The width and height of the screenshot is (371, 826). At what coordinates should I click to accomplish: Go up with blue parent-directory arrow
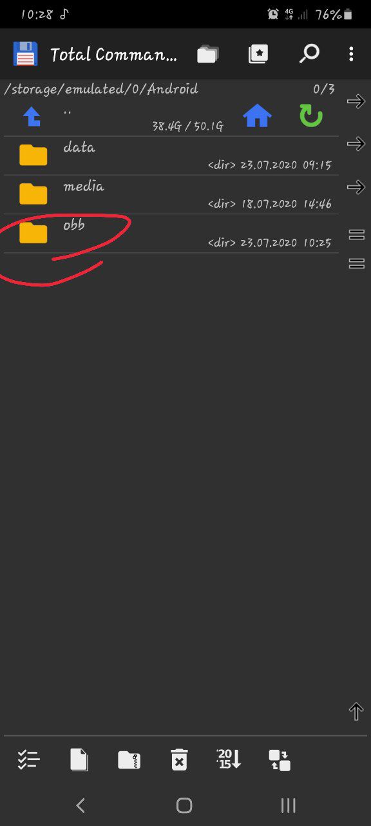[x=32, y=117]
